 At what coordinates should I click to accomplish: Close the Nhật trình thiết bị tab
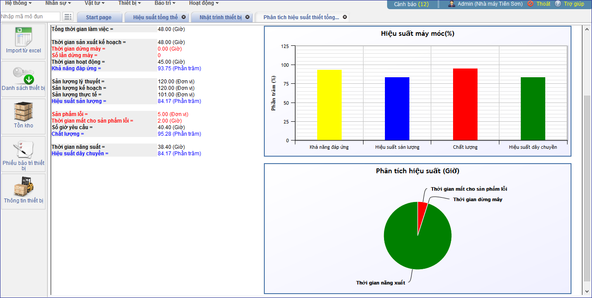point(247,17)
